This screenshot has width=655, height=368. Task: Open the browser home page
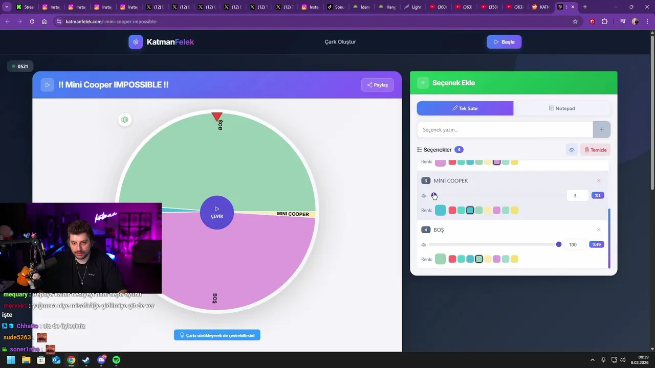45,21
